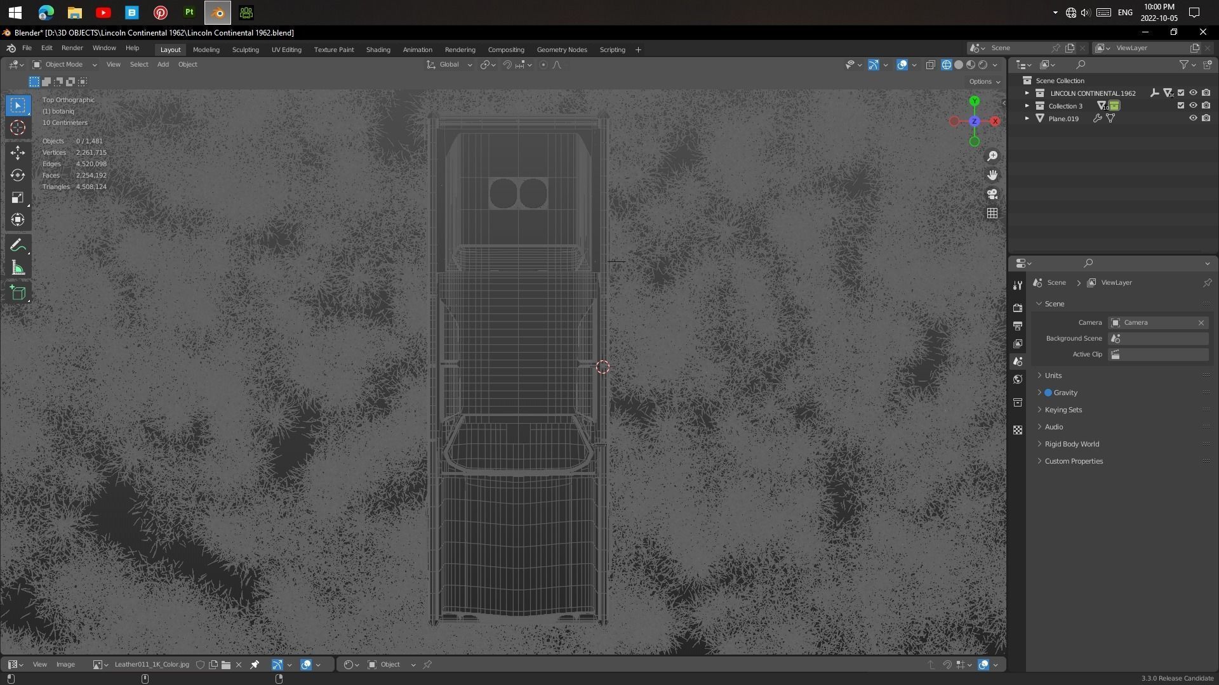Hide Plane.019 with eye icon

pos(1193,118)
